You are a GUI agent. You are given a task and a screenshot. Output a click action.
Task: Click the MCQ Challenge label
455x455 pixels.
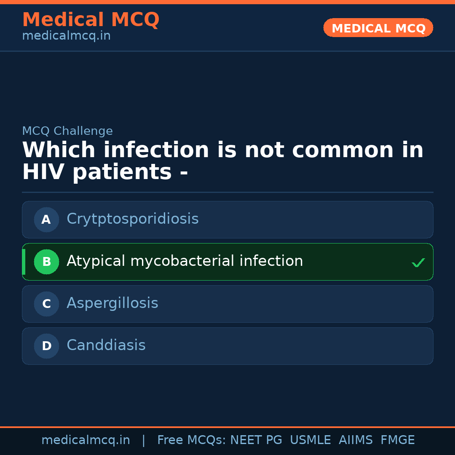point(67,131)
